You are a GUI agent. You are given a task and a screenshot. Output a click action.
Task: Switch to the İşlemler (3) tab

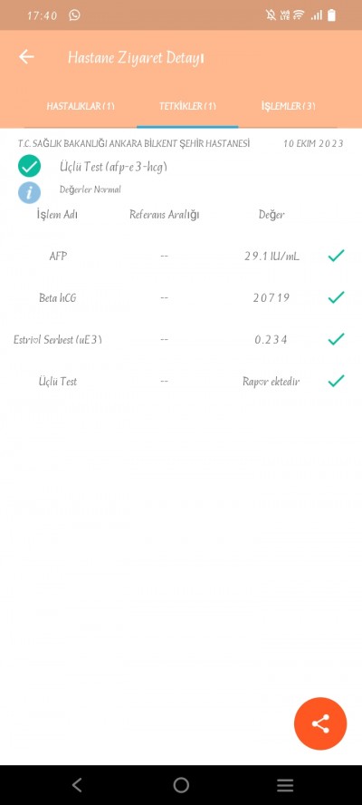pos(288,106)
